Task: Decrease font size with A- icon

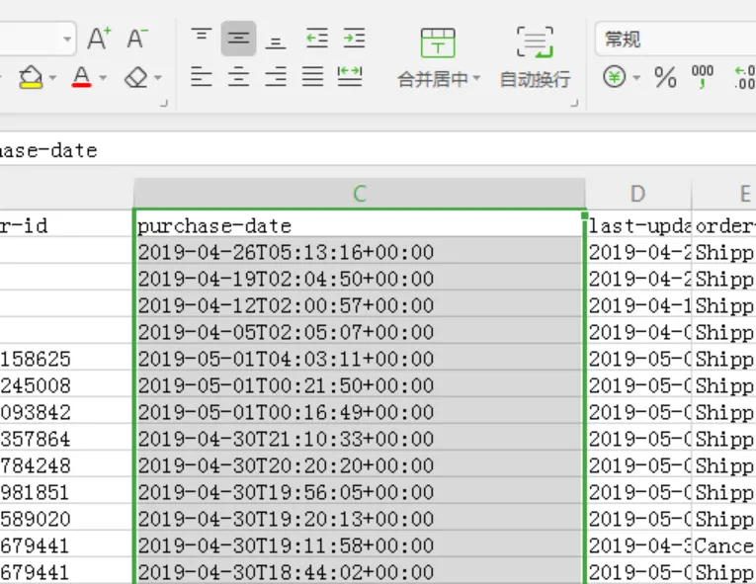Action: pos(137,39)
